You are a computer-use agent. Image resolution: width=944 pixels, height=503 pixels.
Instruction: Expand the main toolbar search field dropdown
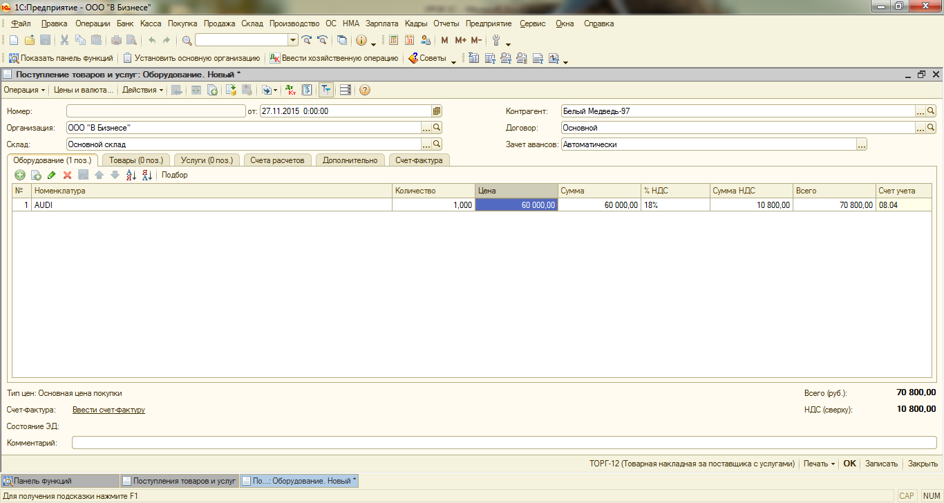[x=292, y=40]
